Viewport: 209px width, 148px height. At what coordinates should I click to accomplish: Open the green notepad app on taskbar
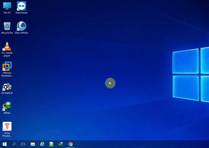point(51,144)
